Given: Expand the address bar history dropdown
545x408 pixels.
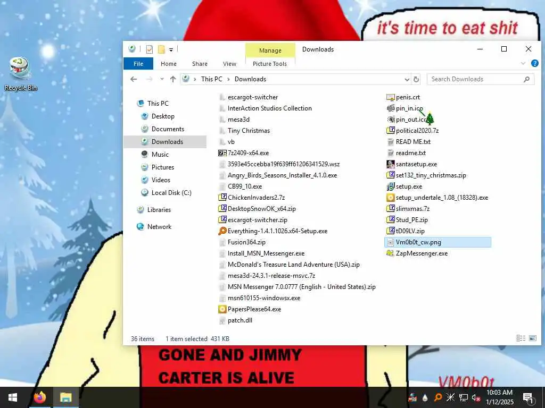Looking at the screenshot, I should pyautogui.click(x=407, y=80).
